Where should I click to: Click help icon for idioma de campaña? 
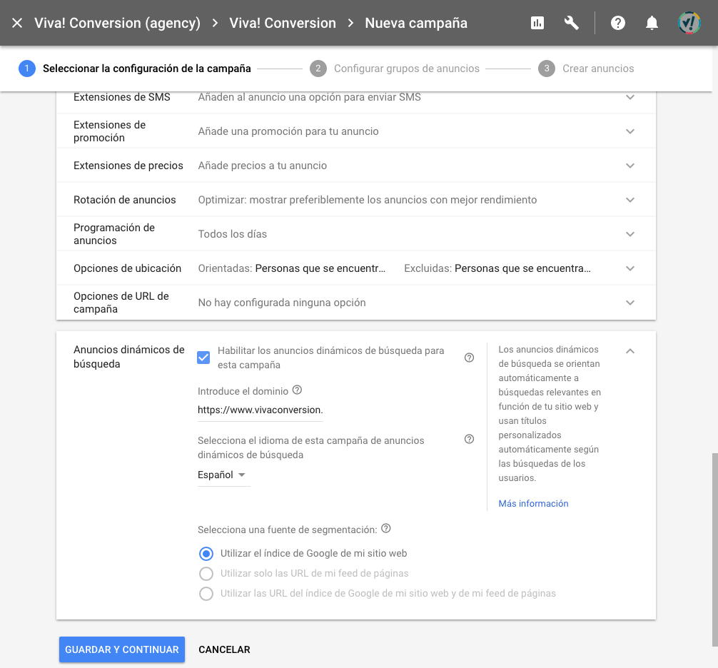(x=469, y=439)
